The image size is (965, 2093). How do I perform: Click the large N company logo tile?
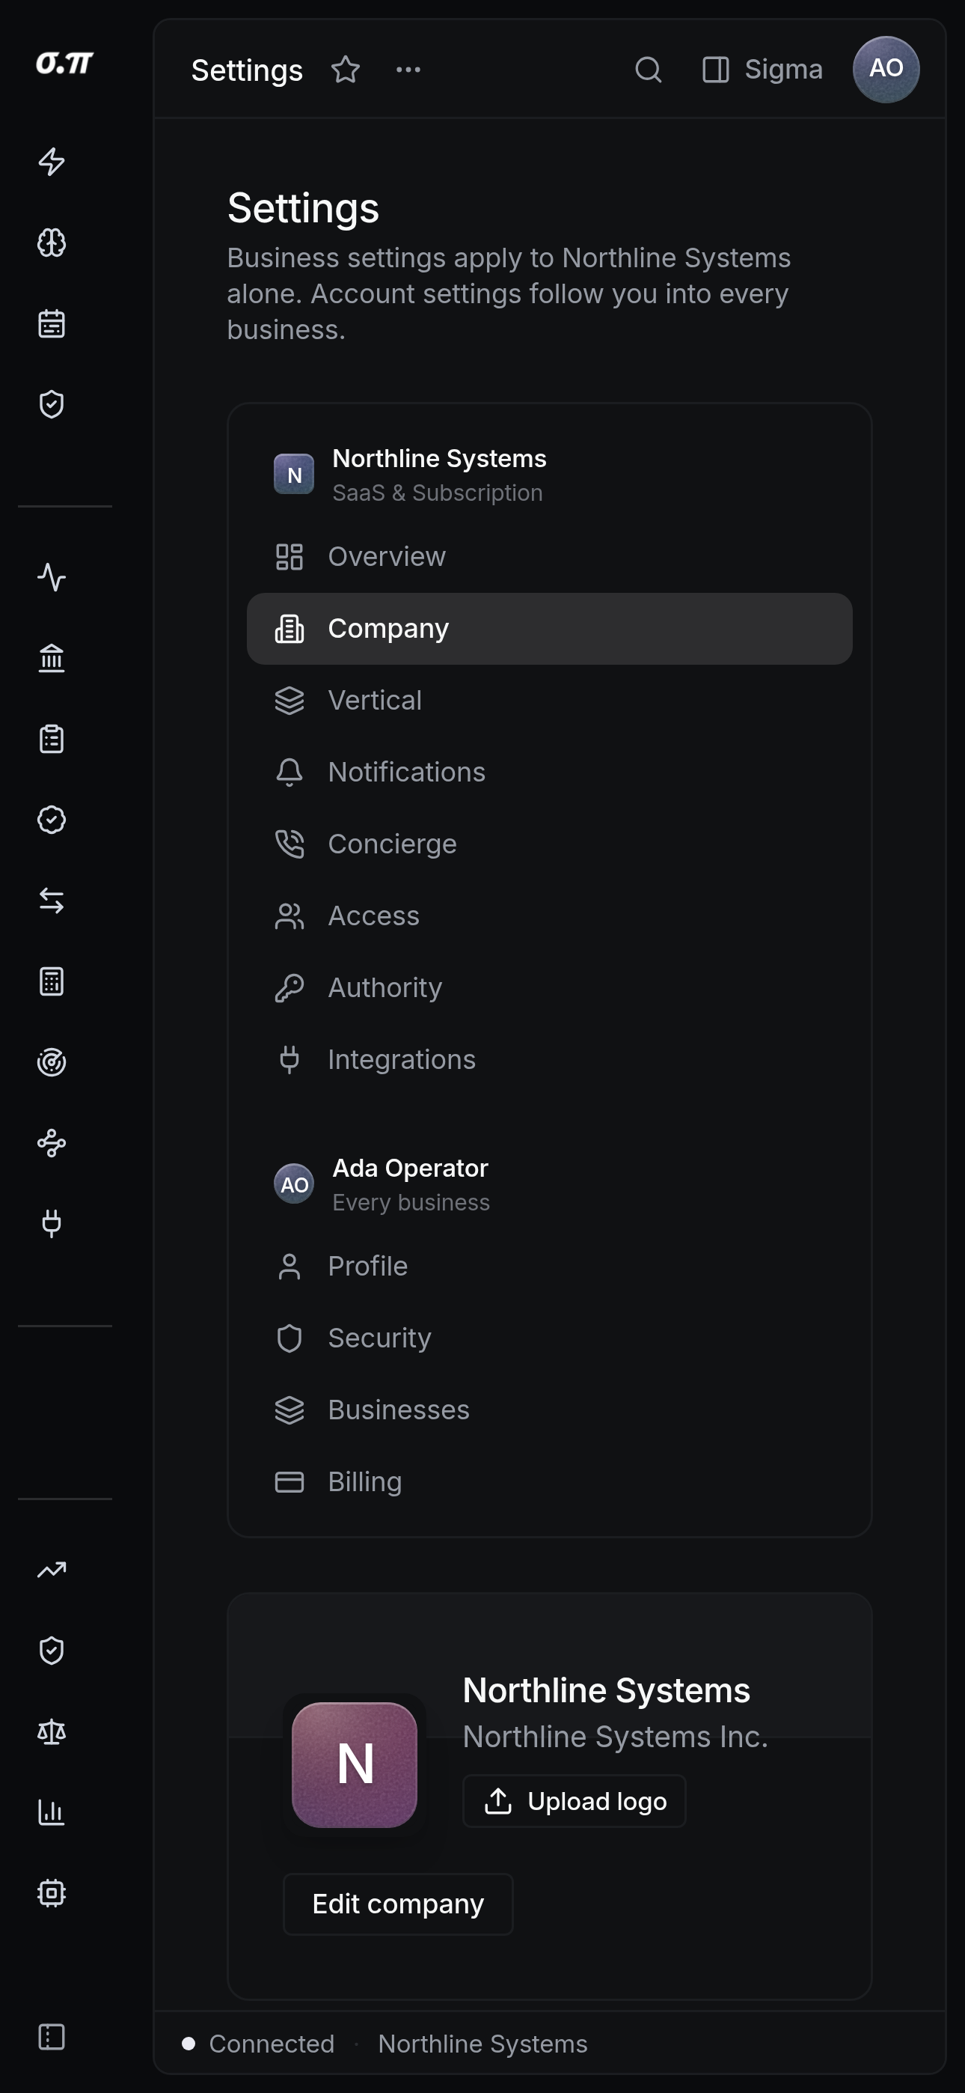(354, 1764)
